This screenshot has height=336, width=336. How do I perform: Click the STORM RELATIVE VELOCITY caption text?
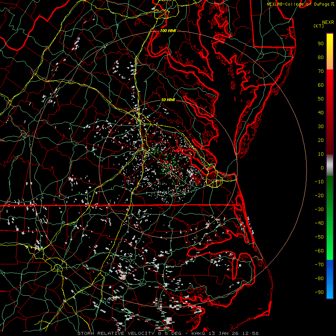coord(116,333)
